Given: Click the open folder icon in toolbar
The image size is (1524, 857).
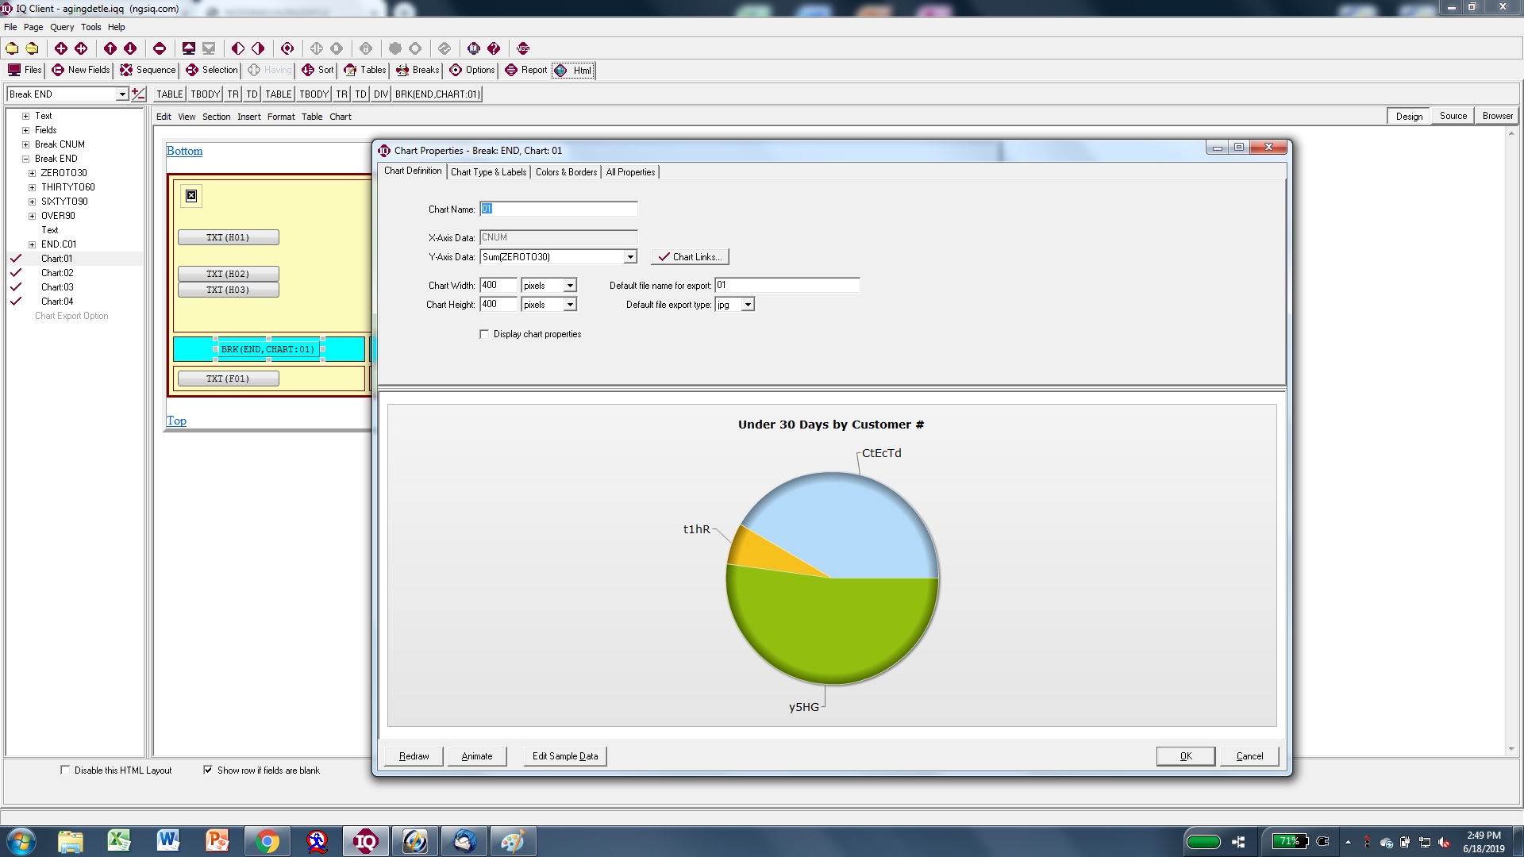Looking at the screenshot, I should point(32,48).
